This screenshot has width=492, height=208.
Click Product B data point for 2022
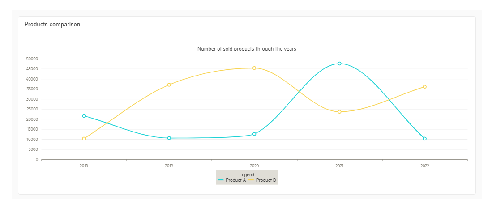424,87
